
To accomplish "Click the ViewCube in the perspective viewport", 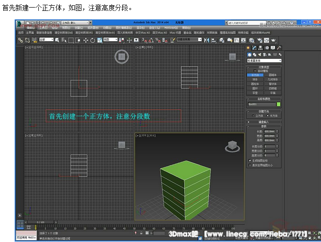I will 232,145.
